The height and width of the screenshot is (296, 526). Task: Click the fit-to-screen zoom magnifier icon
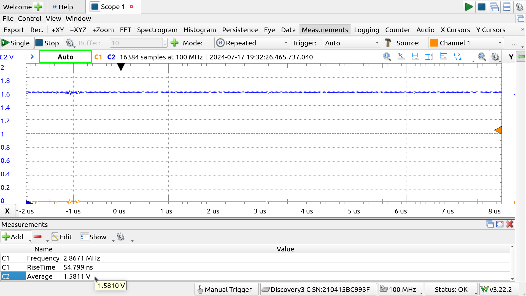482,57
